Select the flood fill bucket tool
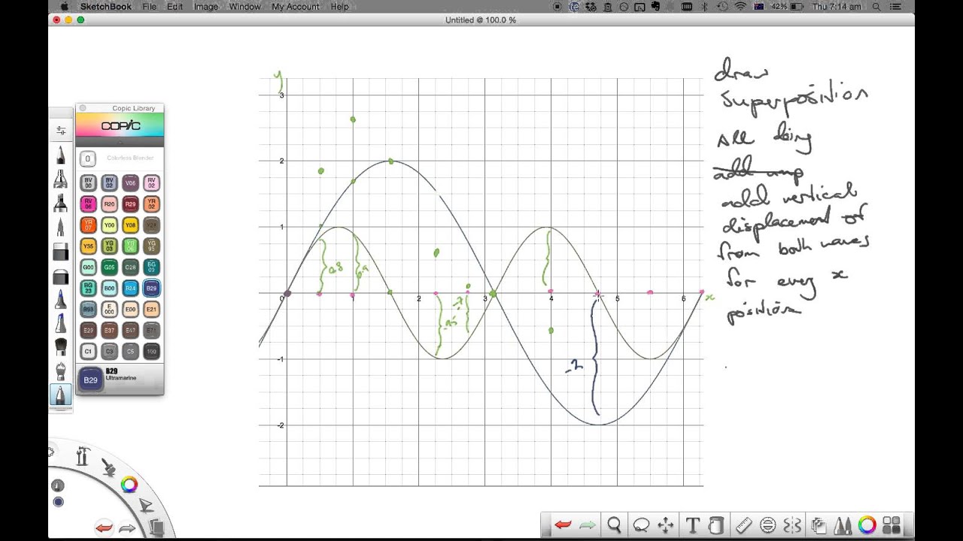The image size is (963, 541). pyautogui.click(x=717, y=525)
